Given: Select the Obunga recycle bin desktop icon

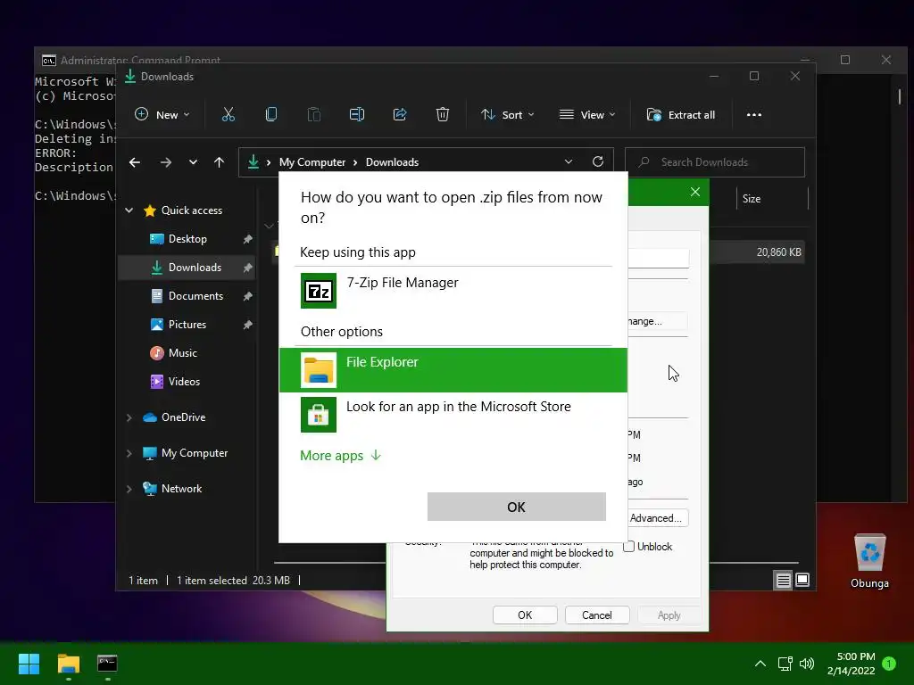Looking at the screenshot, I should click(869, 562).
